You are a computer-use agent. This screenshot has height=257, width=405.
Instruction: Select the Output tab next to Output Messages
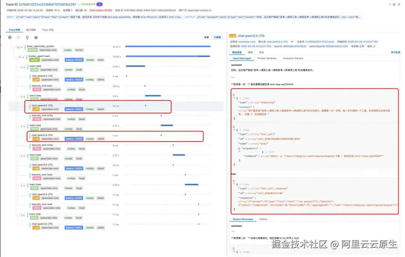(x=263, y=219)
